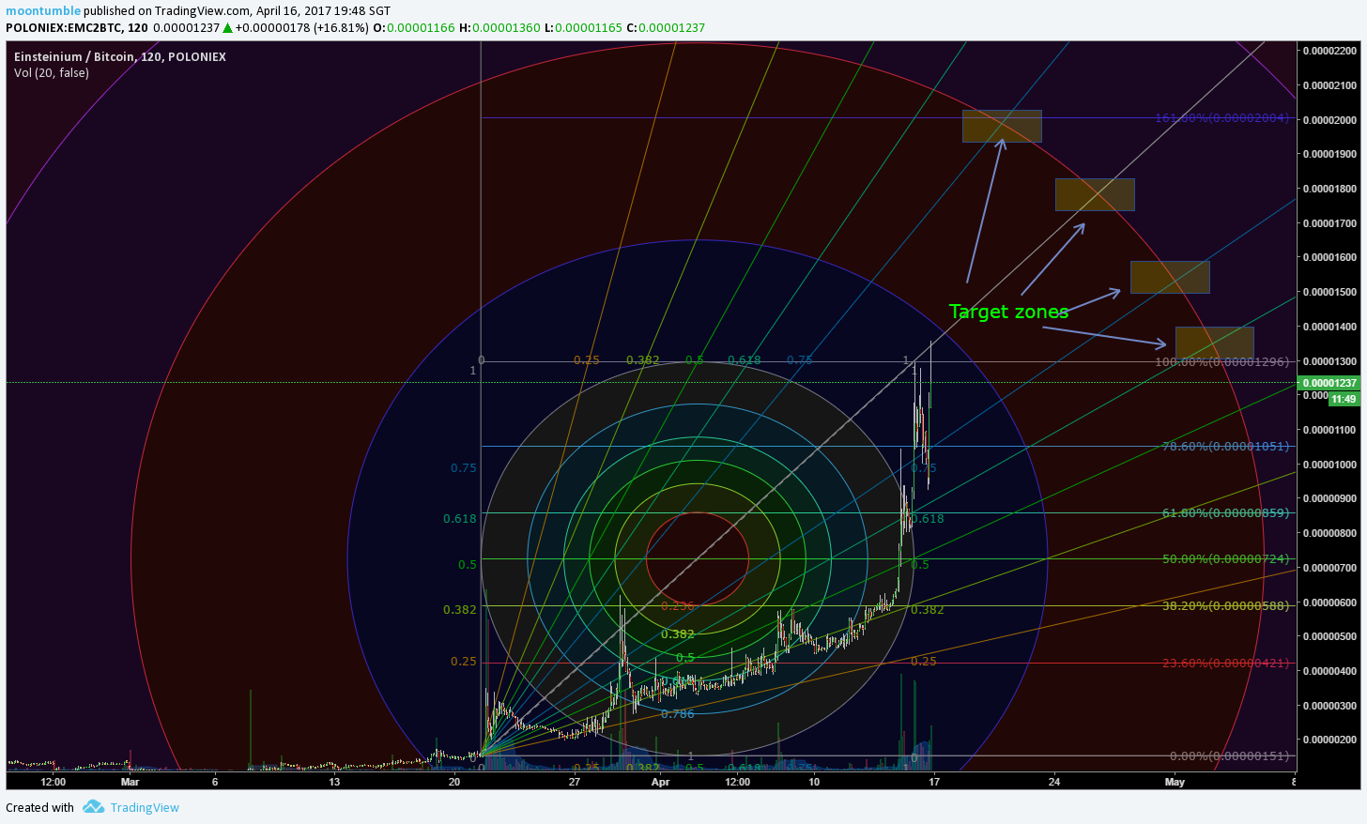Click the 20 date label on time axis
Image resolution: width=1367 pixels, height=824 pixels.
point(454,782)
